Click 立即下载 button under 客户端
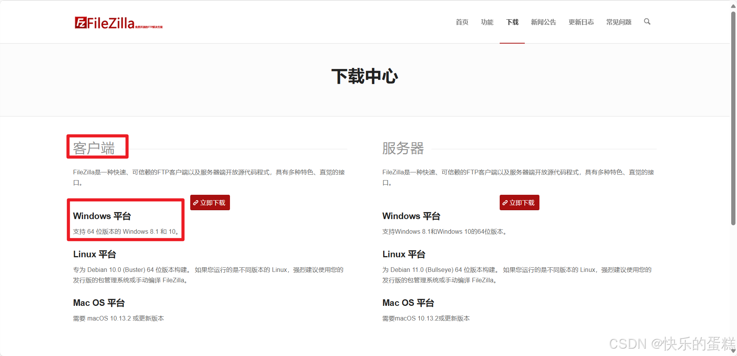The width and height of the screenshot is (737, 356). (210, 202)
